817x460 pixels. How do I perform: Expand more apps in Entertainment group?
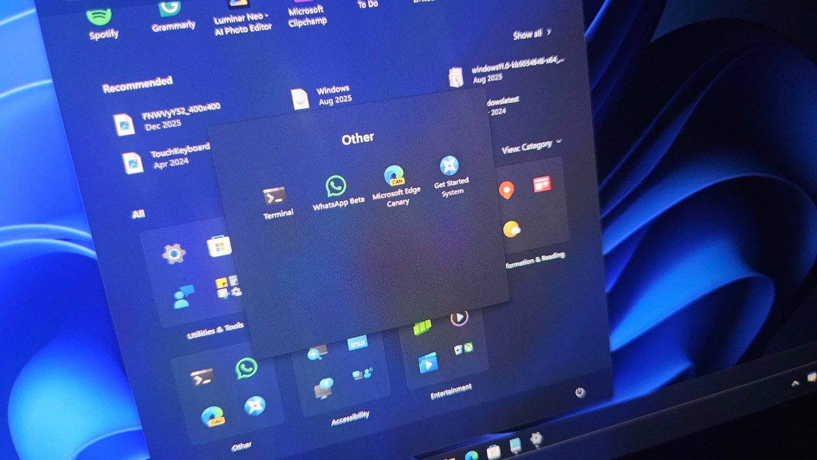click(x=463, y=349)
